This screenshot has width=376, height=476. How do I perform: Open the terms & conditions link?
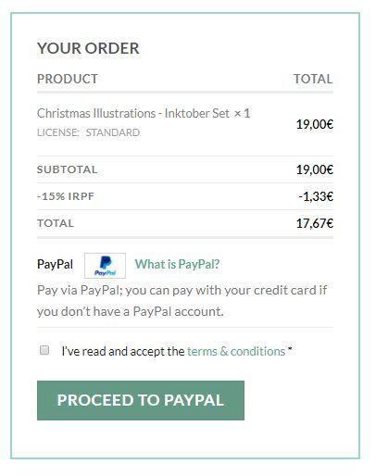(x=236, y=351)
